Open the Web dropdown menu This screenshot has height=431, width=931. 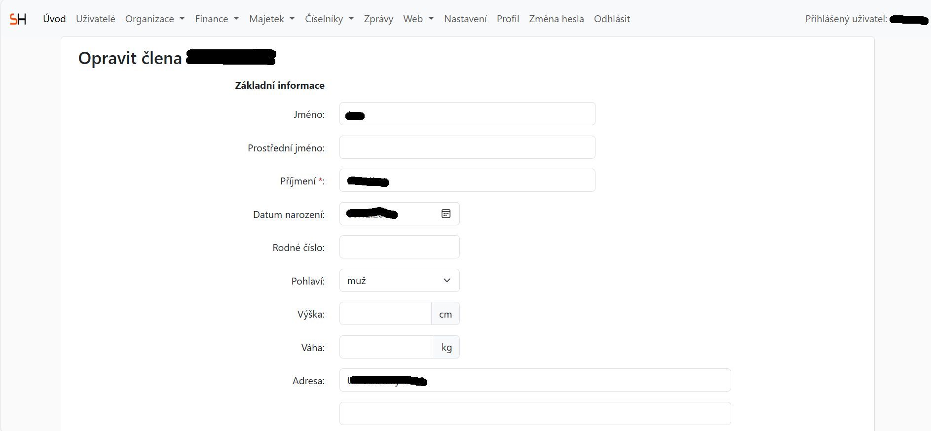pyautogui.click(x=418, y=19)
